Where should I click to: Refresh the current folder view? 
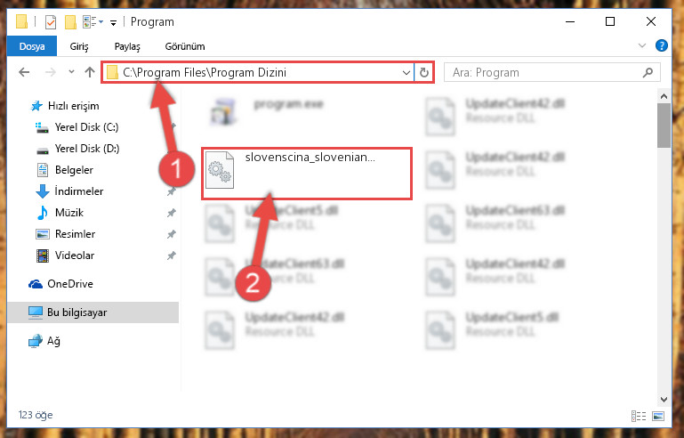(x=424, y=72)
